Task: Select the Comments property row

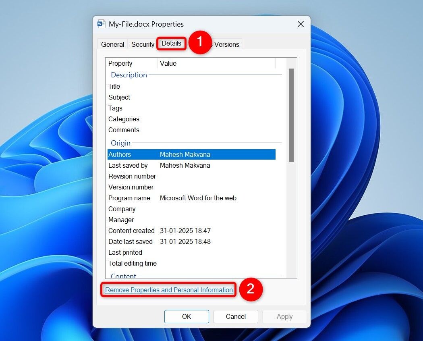Action: pos(191,130)
